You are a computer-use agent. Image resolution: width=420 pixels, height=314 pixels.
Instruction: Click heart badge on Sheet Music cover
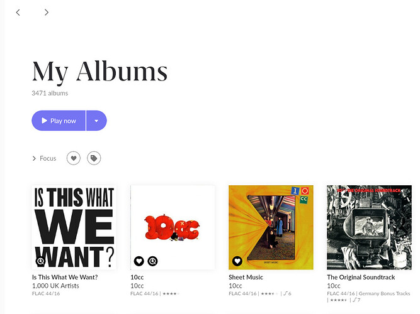point(237,261)
